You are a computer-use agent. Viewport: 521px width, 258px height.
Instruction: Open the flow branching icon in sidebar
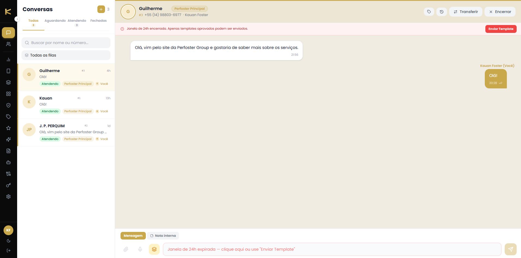click(x=8, y=174)
